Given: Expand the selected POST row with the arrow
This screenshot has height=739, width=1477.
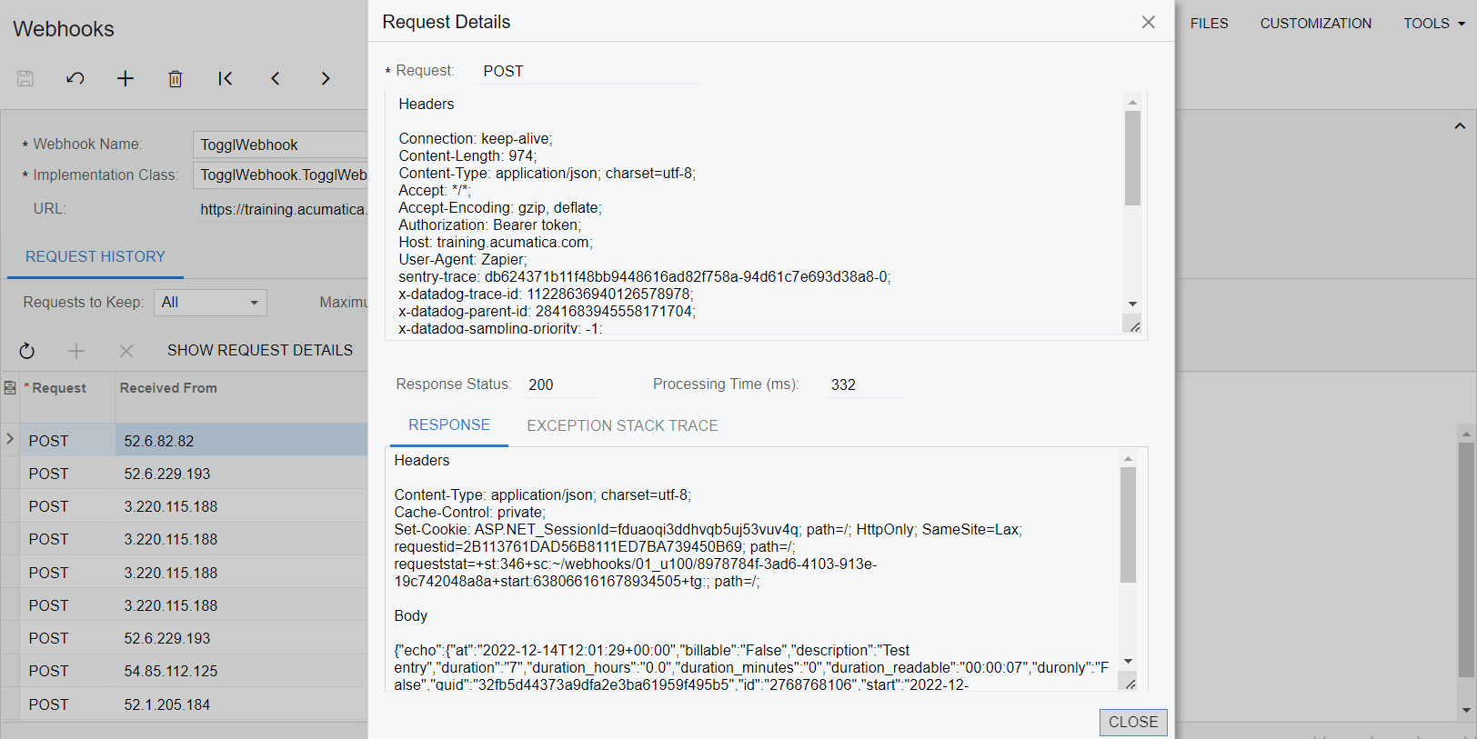Looking at the screenshot, I should click(9, 440).
